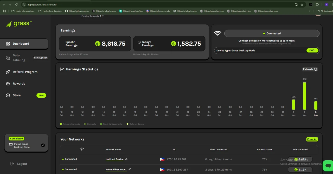This screenshot has width=333, height=174.
Task: Click the Wi-Fi icon beside Connected
Action: [217, 33]
